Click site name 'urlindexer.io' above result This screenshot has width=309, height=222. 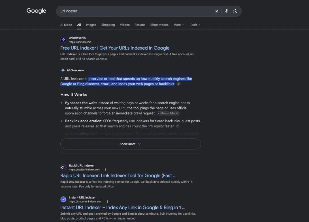[77, 38]
